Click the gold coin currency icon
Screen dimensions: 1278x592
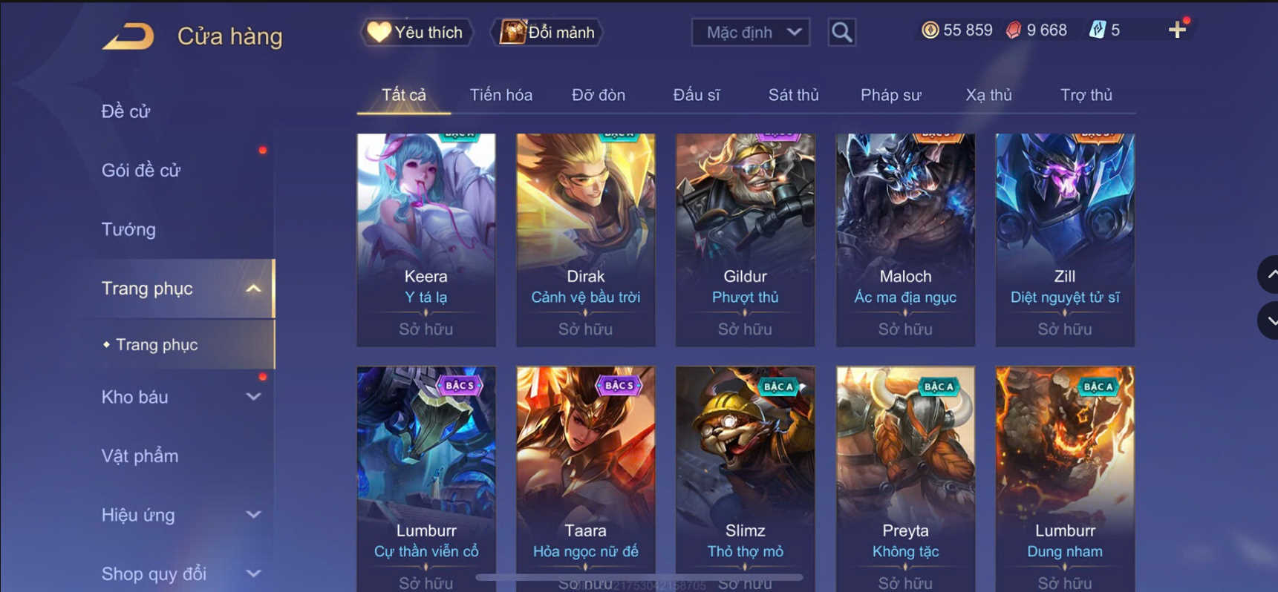[930, 30]
